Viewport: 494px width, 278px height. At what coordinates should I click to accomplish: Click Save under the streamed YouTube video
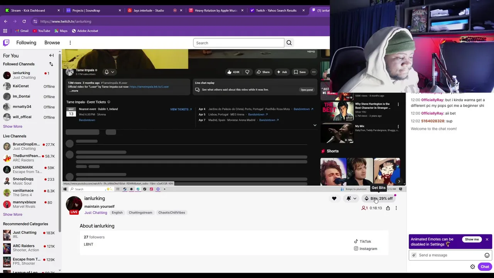click(x=299, y=72)
